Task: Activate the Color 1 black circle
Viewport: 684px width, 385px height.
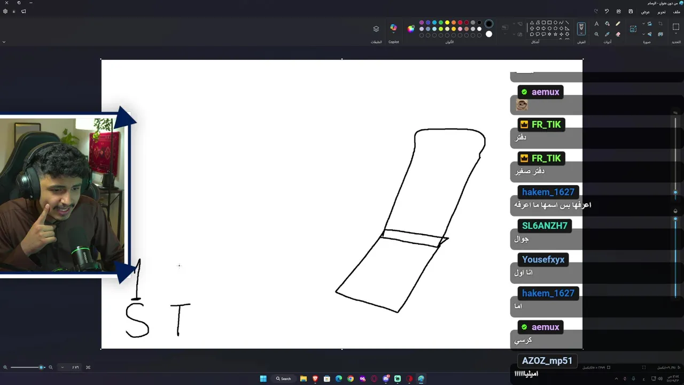Action: pyautogui.click(x=489, y=24)
